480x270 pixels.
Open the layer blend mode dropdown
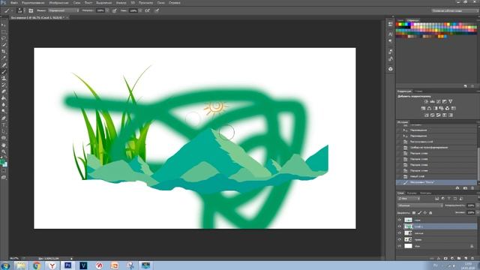point(420,205)
